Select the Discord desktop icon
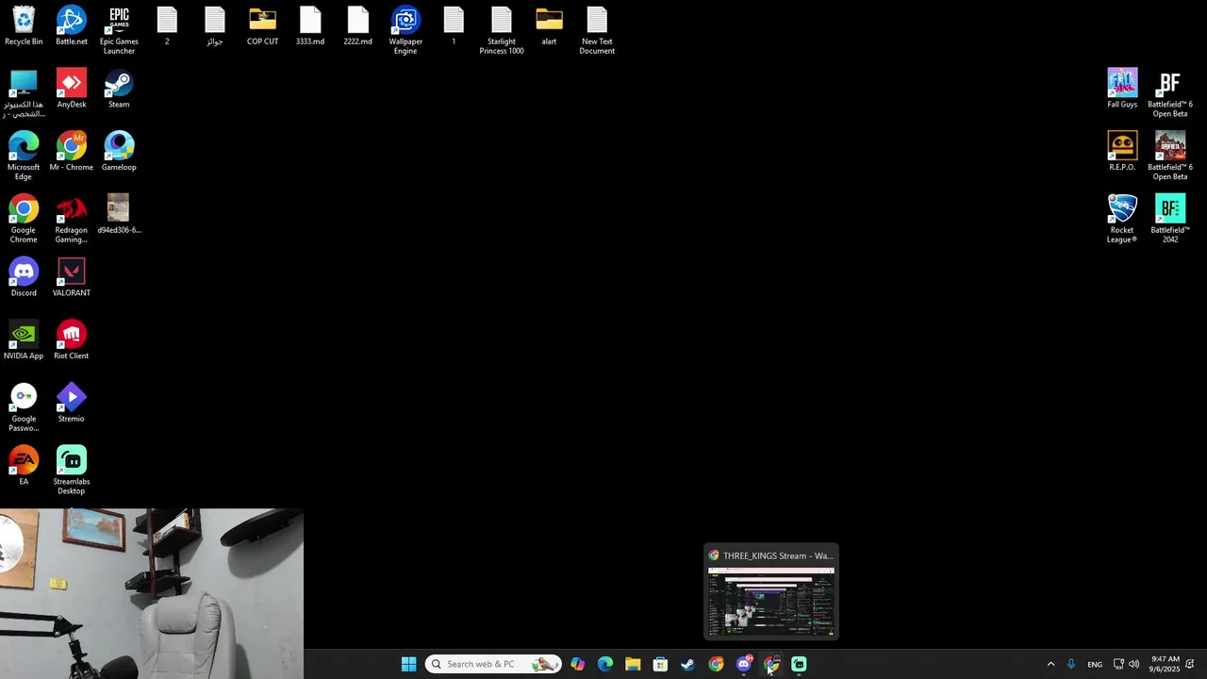1207x679 pixels. pos(24,277)
